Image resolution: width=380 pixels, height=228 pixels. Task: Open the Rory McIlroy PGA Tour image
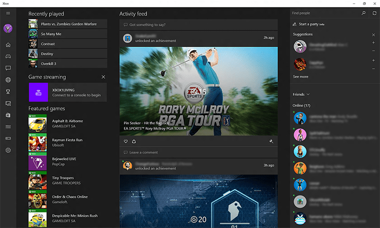(198, 91)
